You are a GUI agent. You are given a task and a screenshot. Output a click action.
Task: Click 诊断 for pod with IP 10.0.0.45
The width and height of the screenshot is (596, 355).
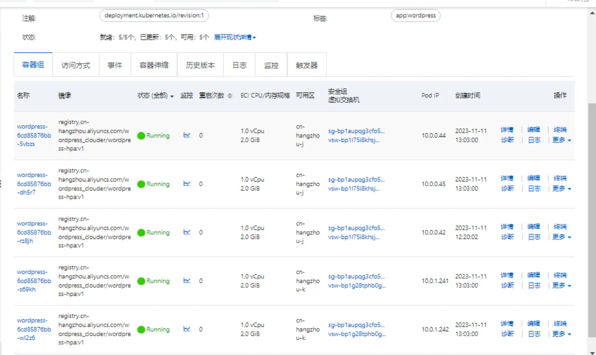507,188
